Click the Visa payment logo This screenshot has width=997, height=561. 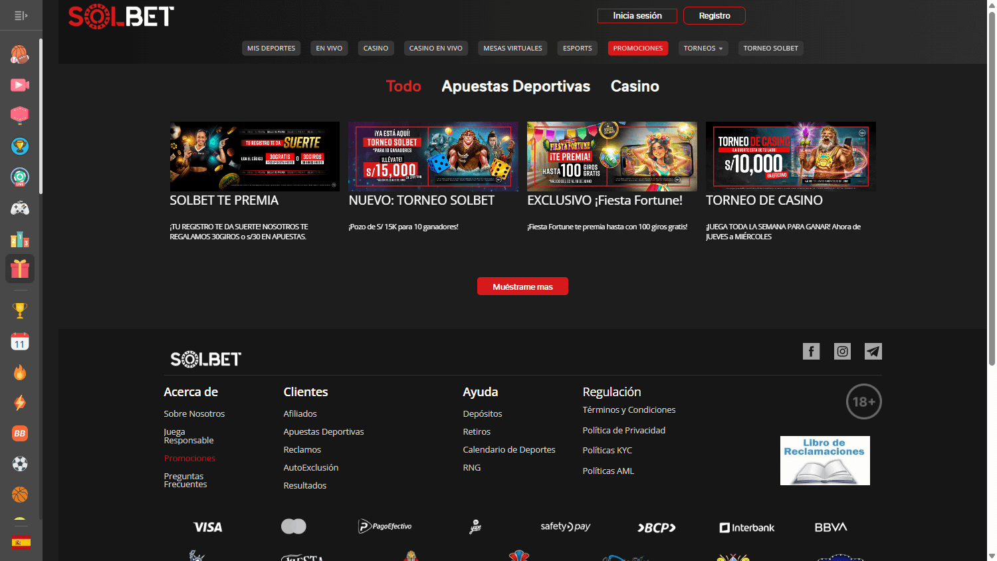point(208,527)
